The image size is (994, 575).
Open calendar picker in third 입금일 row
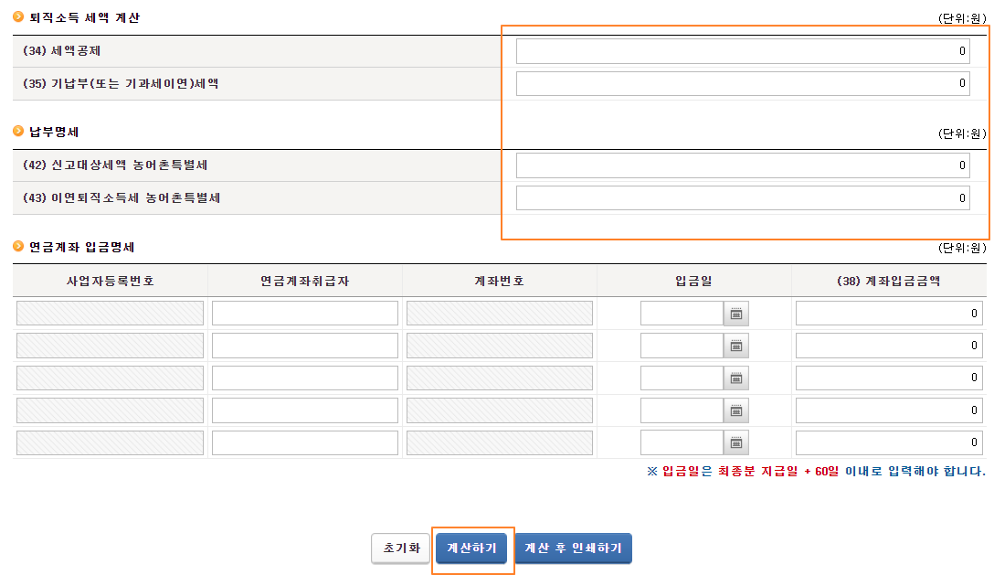(736, 378)
